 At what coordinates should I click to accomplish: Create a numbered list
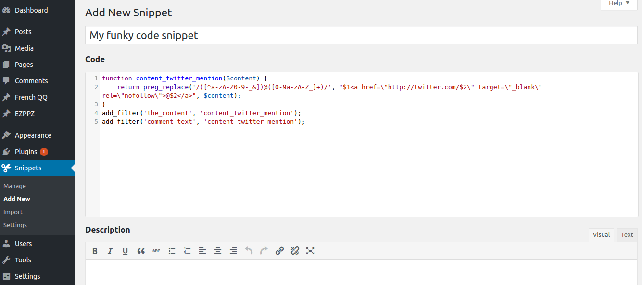point(187,251)
